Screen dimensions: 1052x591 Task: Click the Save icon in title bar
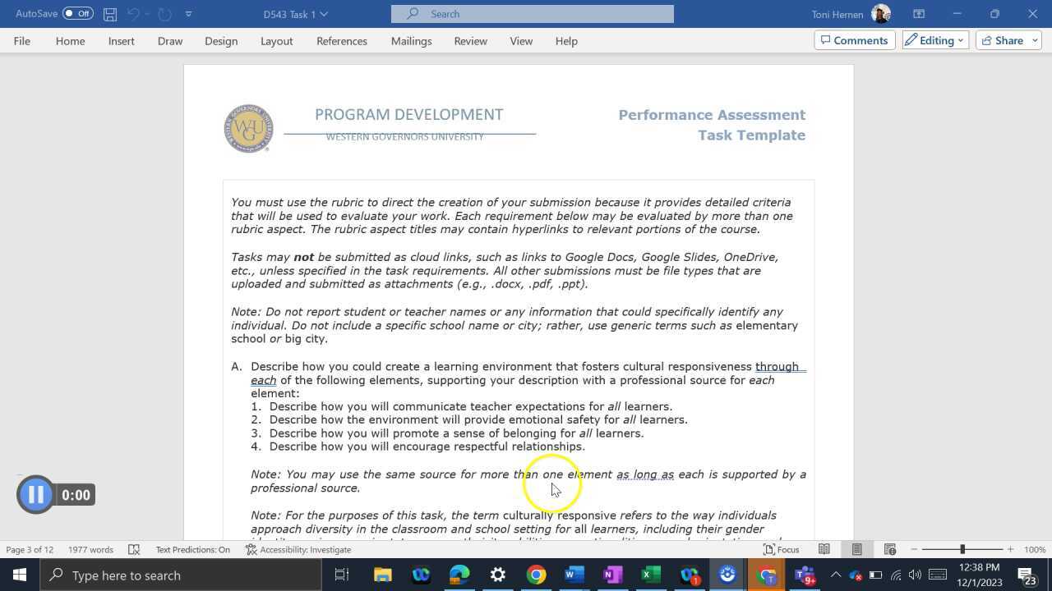[x=109, y=14]
